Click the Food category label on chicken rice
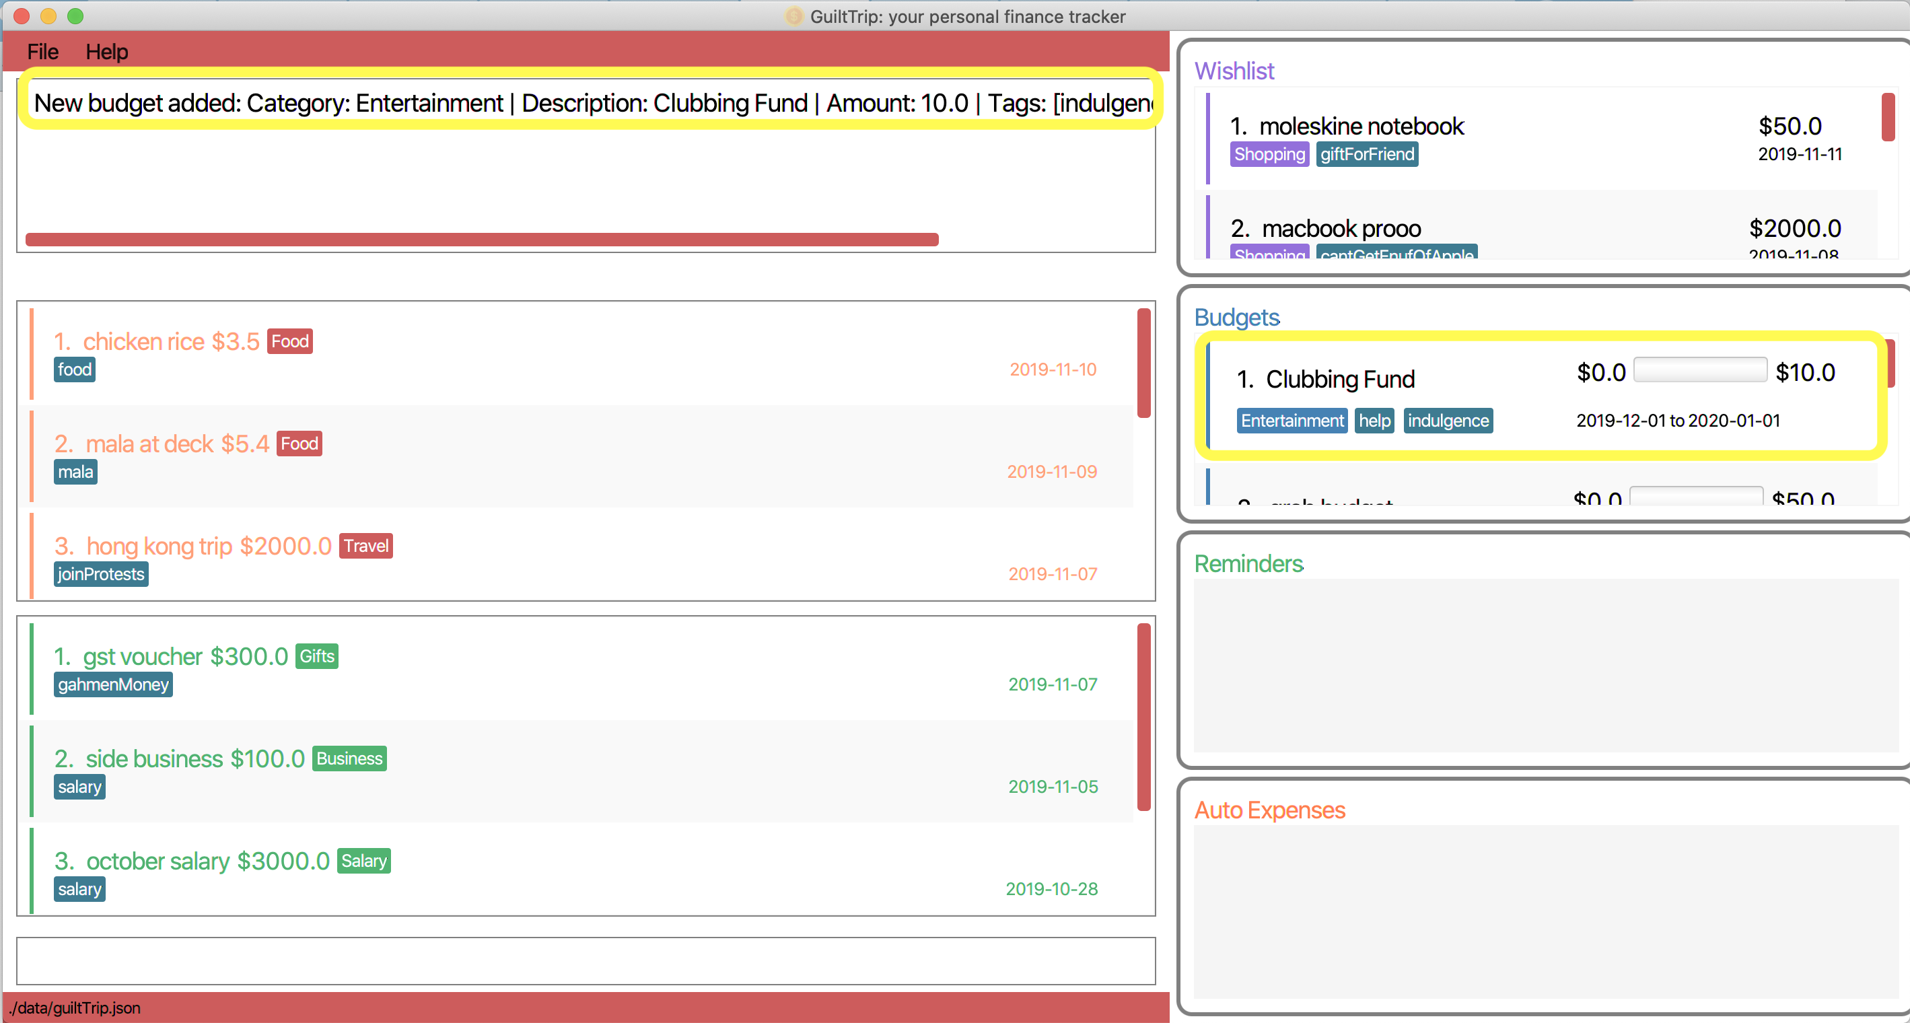Screen dimensions: 1910x1023 (x=290, y=341)
